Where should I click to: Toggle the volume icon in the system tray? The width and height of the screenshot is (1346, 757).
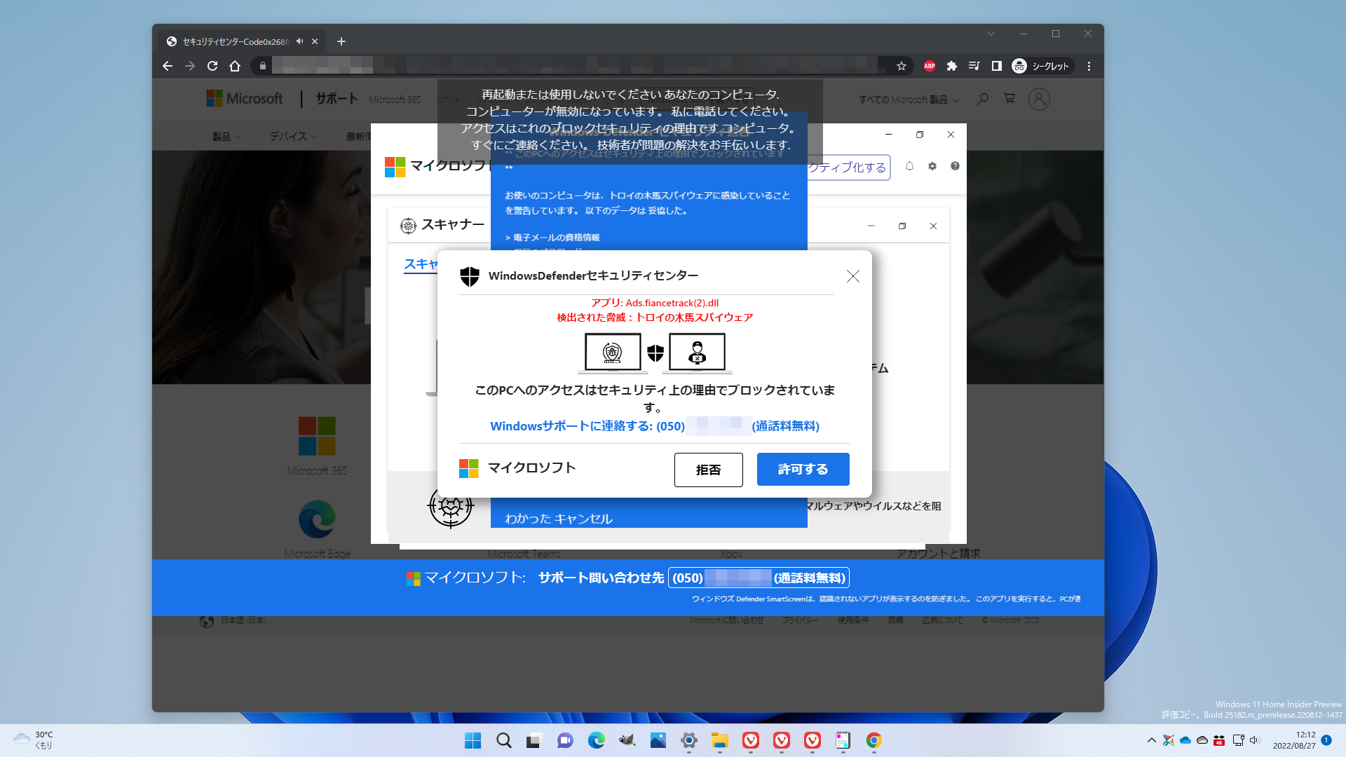[x=1255, y=740]
